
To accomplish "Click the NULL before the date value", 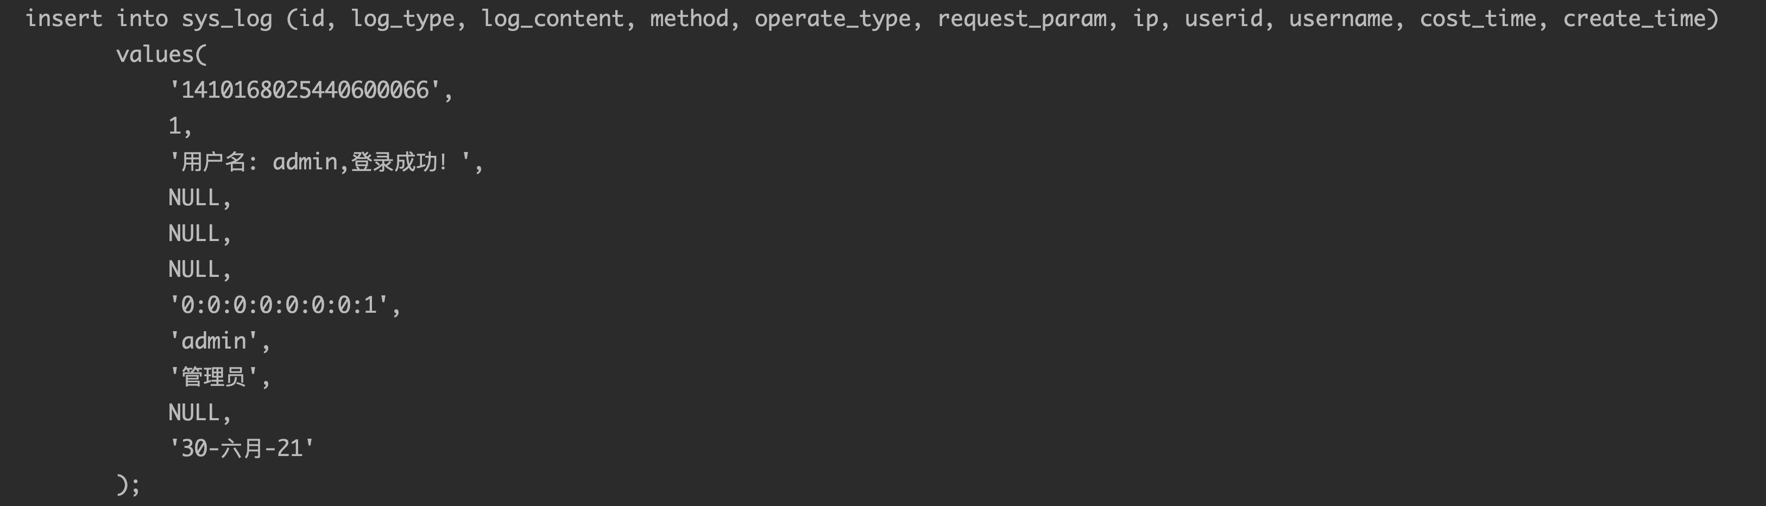I will (x=194, y=412).
